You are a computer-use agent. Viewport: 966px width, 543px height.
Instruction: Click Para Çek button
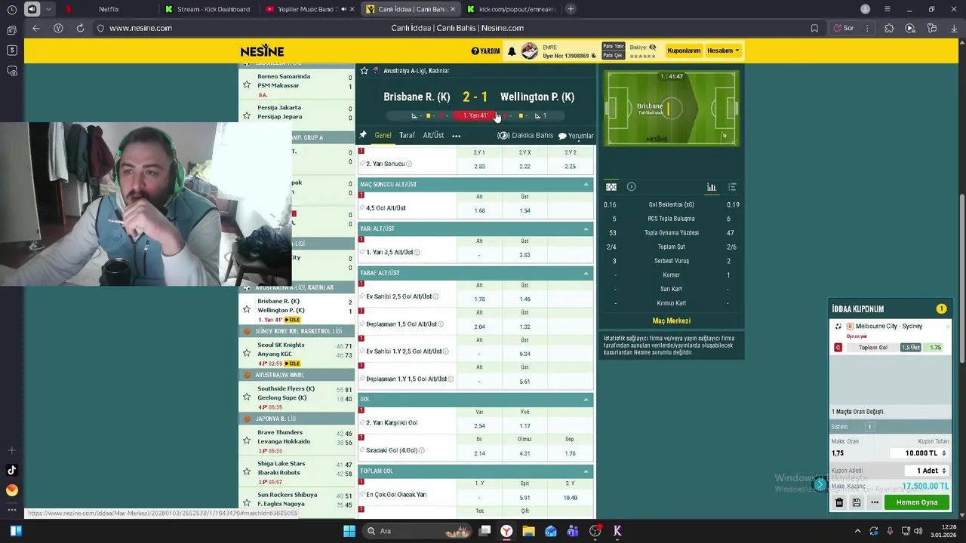tap(614, 55)
